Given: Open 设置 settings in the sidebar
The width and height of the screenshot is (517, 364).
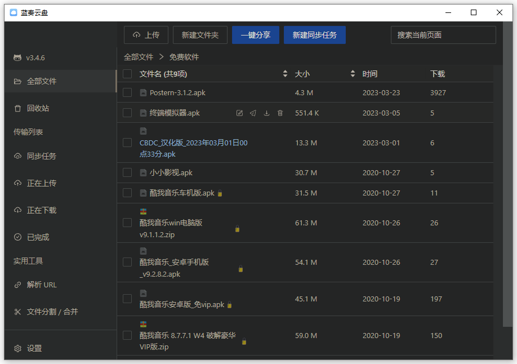Looking at the screenshot, I should [60, 348].
